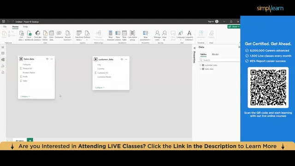The height and width of the screenshot is (166, 295).
Task: Connect to SQL Server source
Action: 45,36
